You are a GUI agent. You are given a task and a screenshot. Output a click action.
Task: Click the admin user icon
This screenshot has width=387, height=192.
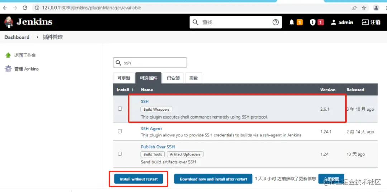point(334,23)
